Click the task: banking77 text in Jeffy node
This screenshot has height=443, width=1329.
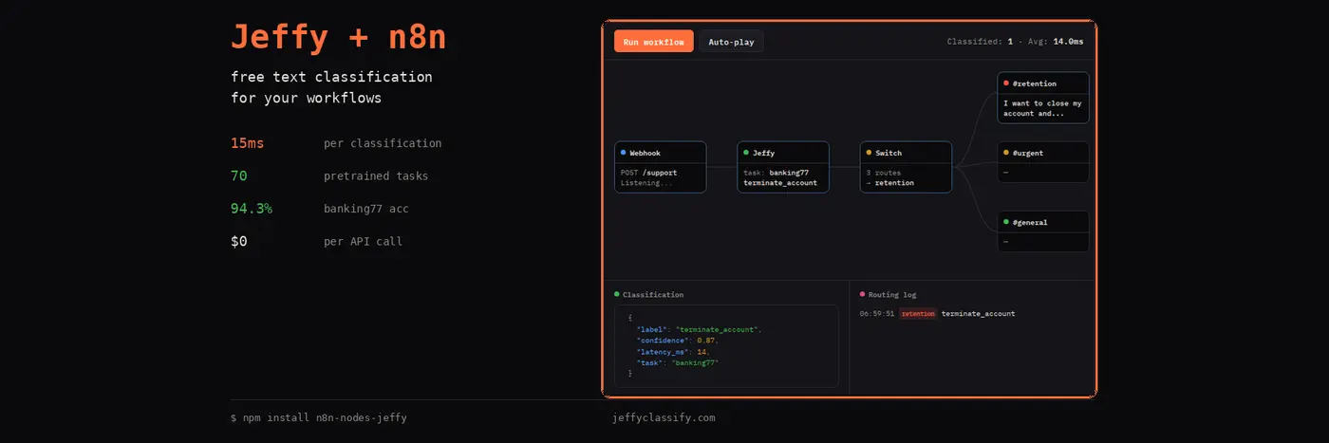coord(776,173)
